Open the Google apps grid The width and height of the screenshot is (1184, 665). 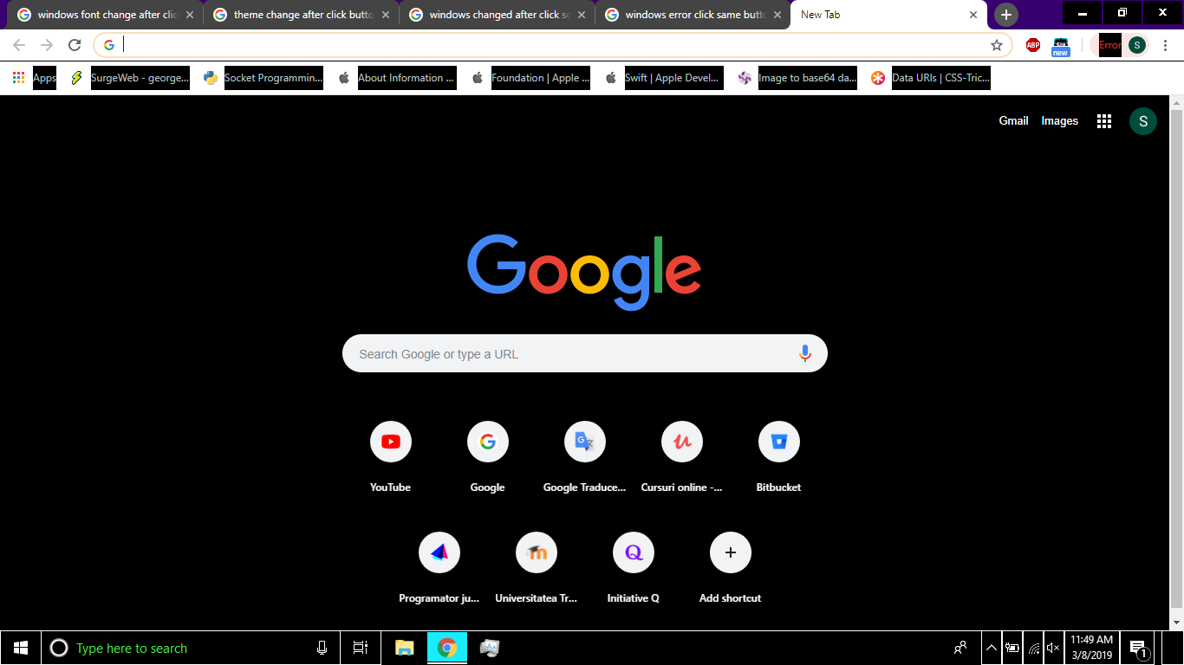[x=1104, y=121]
